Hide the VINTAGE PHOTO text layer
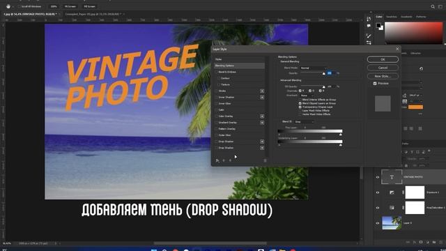This screenshot has width=446, height=251. click(x=378, y=177)
